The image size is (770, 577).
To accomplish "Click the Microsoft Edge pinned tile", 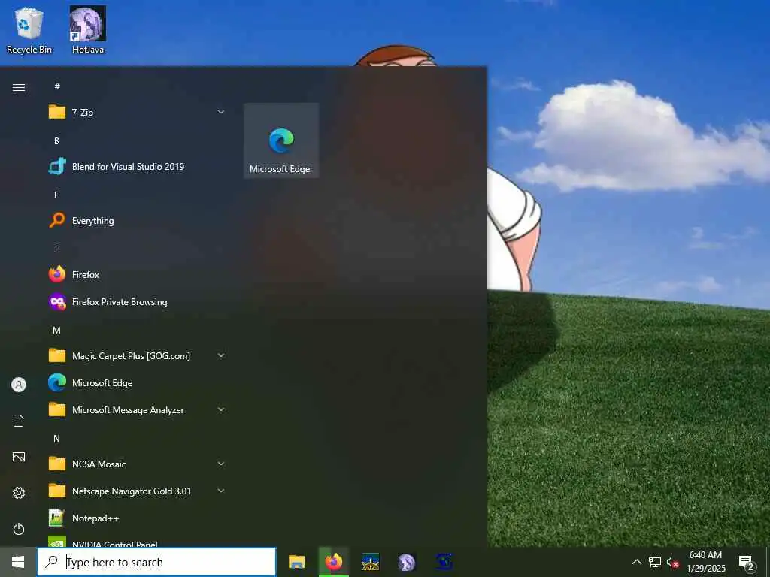I will (281, 140).
